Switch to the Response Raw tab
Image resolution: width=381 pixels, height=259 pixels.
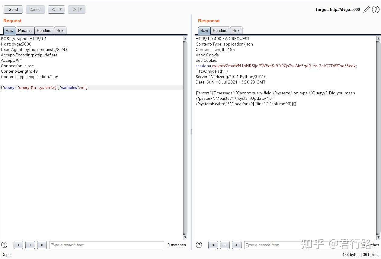(x=204, y=30)
